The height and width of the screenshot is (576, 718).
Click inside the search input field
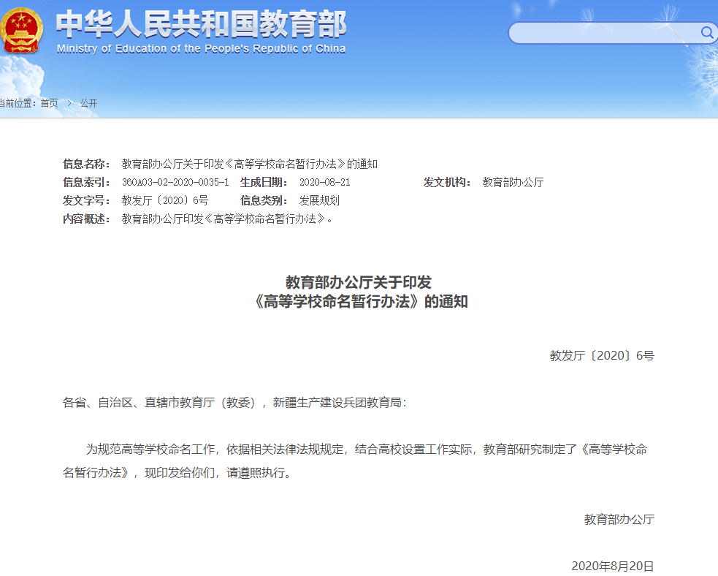point(606,33)
